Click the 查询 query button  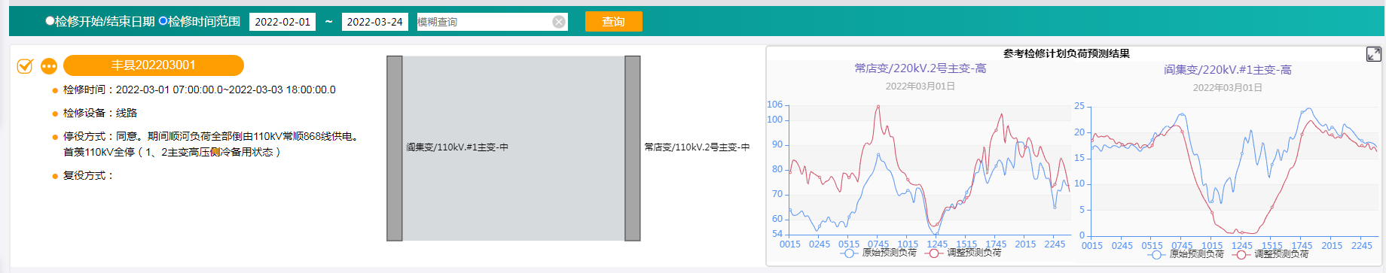613,22
